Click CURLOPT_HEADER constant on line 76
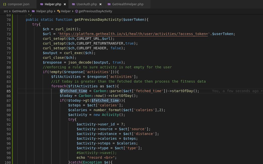 [x=91, y=48]
